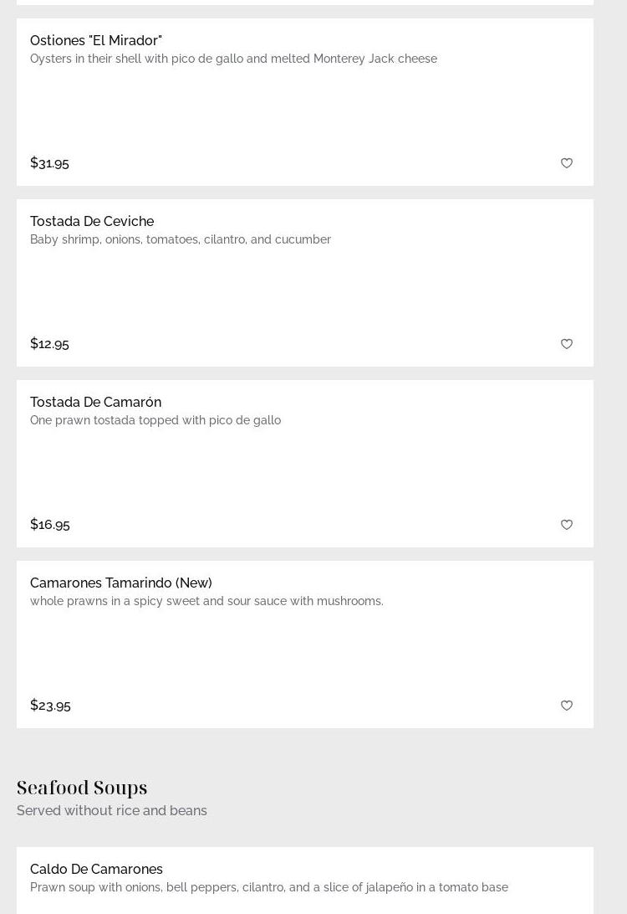Open the Ostiones "El Mirador" item title
Image resolution: width=627 pixels, height=914 pixels.
(x=96, y=40)
